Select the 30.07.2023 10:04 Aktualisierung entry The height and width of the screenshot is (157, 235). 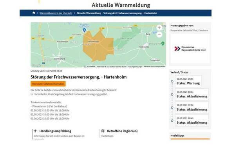[192, 94]
